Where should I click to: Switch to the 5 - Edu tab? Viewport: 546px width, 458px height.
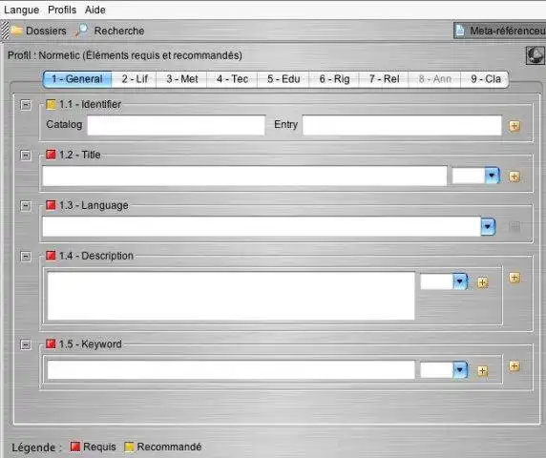[283, 79]
